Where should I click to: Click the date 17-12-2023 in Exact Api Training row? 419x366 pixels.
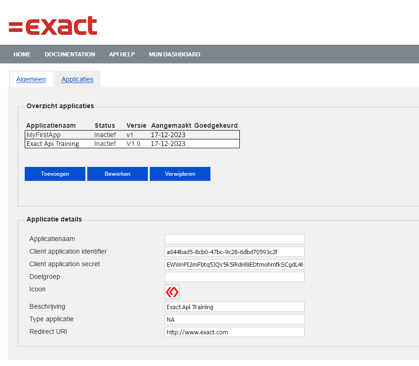pos(168,144)
